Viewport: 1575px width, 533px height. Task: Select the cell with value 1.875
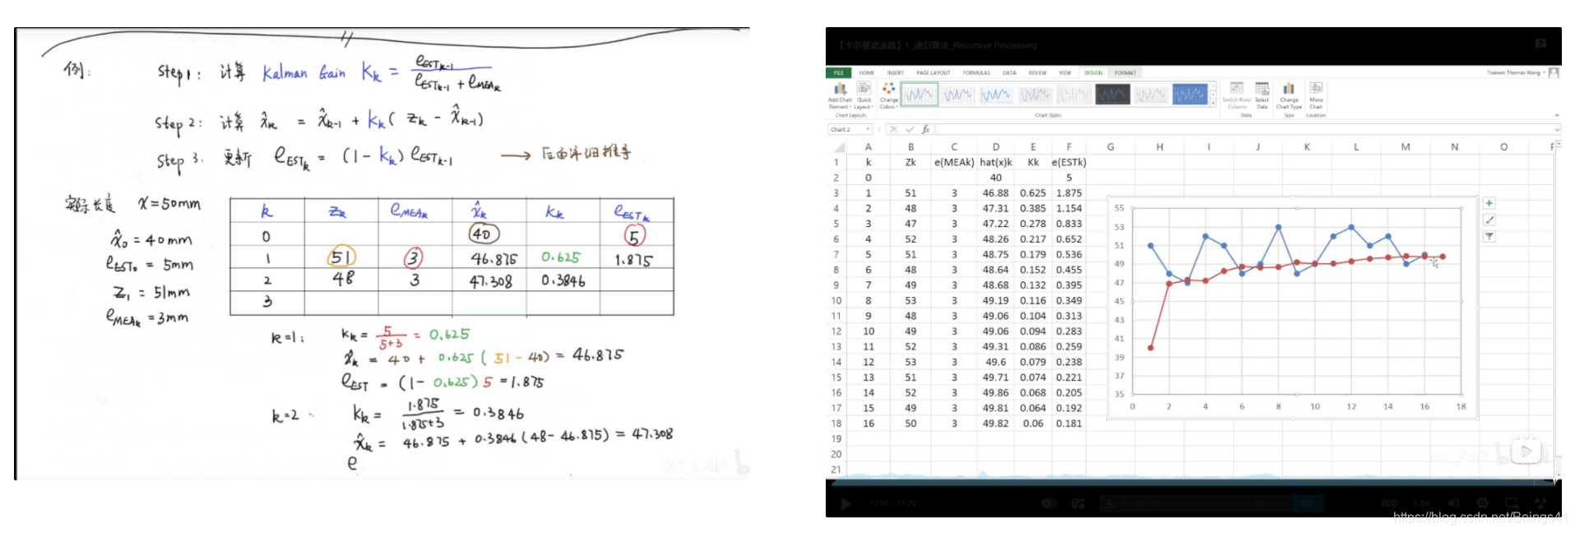click(1069, 193)
